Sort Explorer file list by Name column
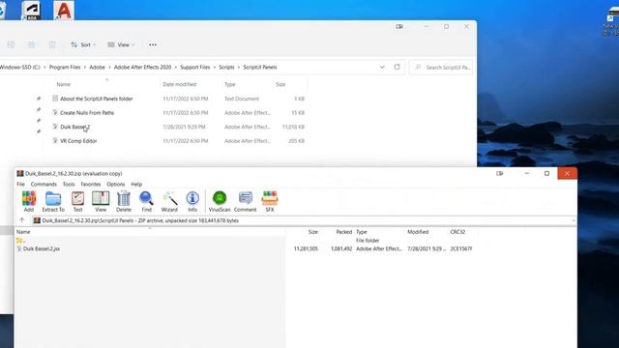 pyautogui.click(x=63, y=84)
